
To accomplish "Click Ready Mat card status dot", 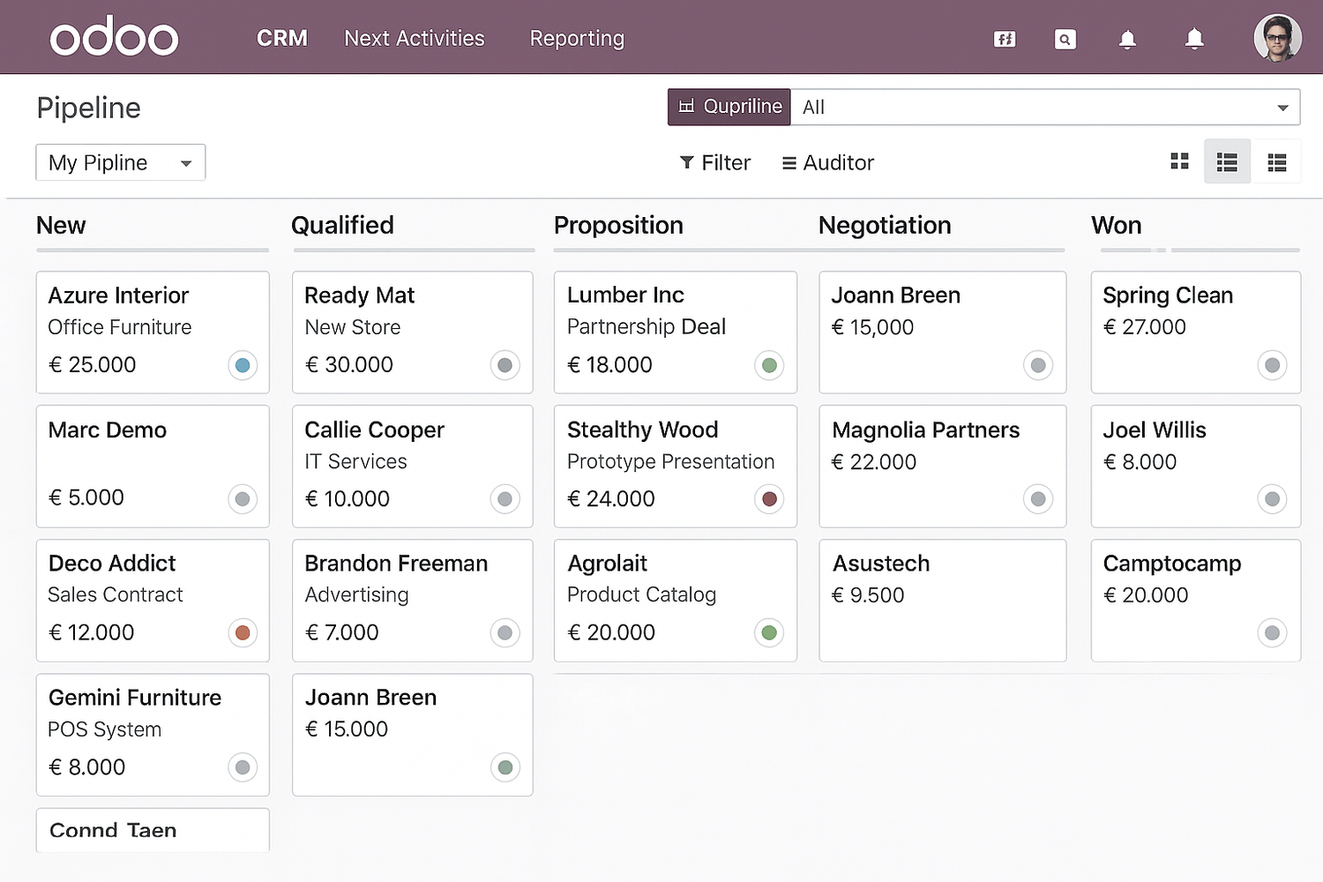I will click(505, 365).
